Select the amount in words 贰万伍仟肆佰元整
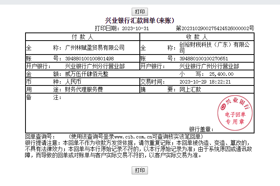Image resolution: width=280 pixels, height=186 pixels. point(87,74)
